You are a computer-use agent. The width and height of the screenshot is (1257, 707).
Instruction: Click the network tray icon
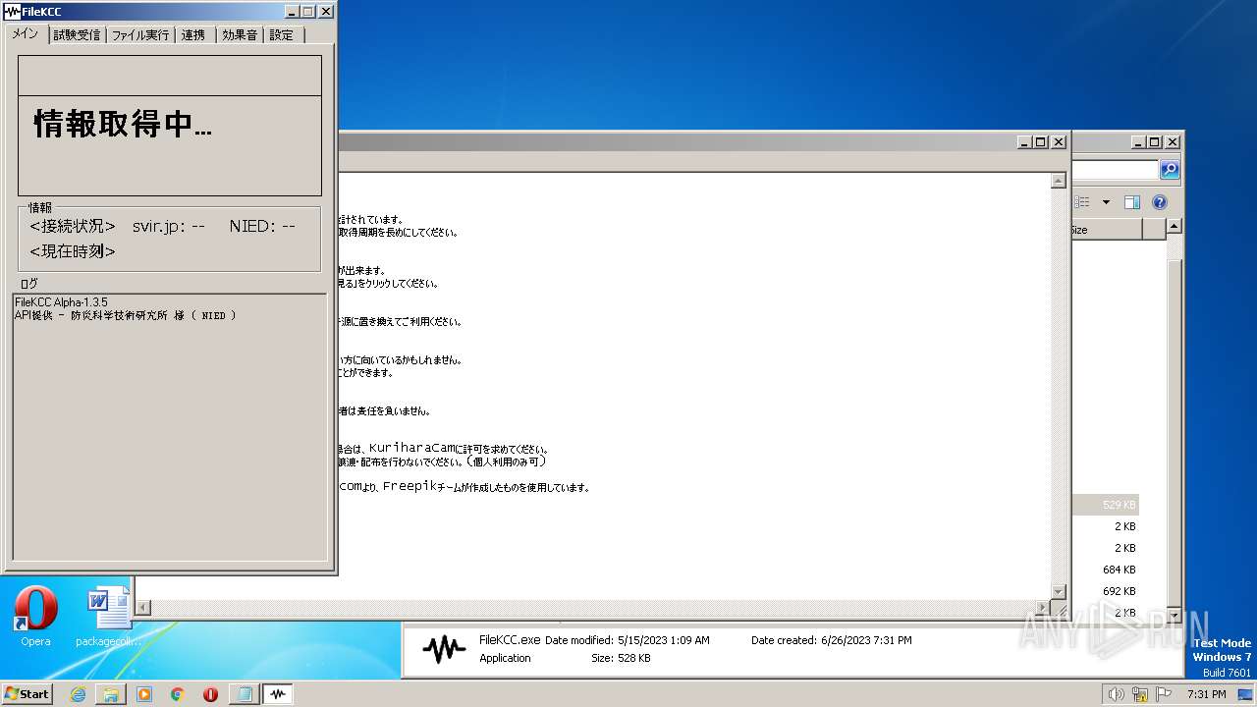(x=1140, y=694)
